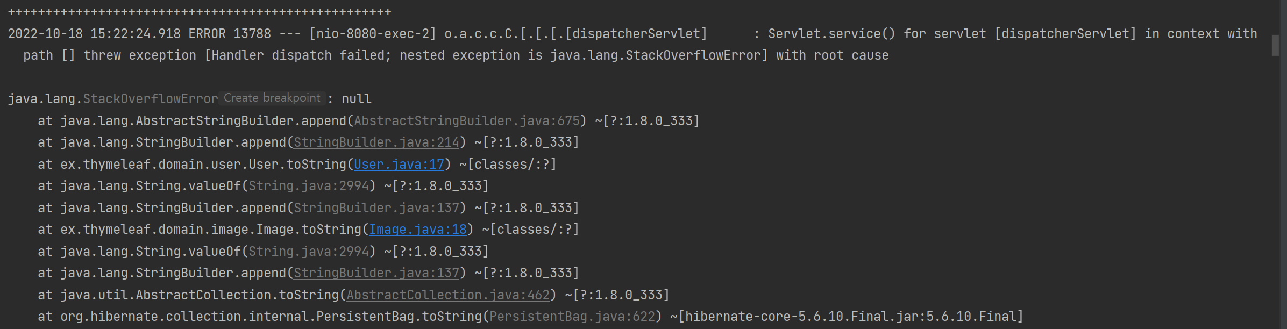1287x329 pixels.
Task: Click the [nio-8080-exec-2] thread name text
Action: 373,34
